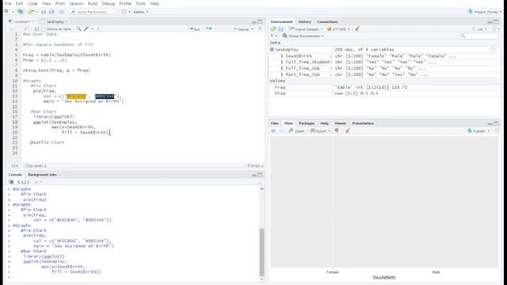507x285 pixels.
Task: Click the console vertical scrollbar thumb
Action: tap(262, 252)
